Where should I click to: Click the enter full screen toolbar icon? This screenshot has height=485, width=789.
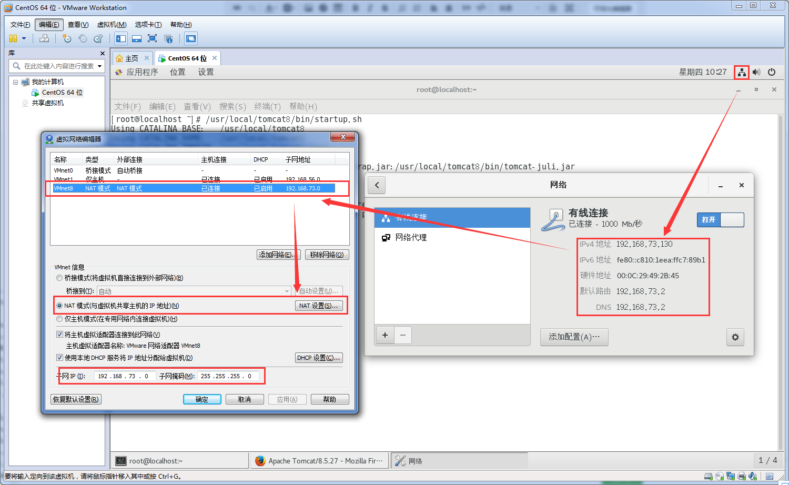153,38
